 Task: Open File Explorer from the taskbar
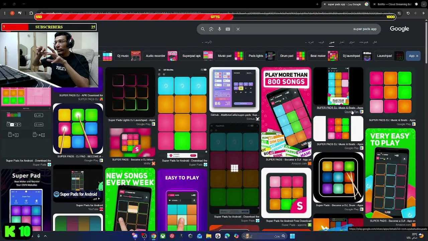tap(209, 236)
